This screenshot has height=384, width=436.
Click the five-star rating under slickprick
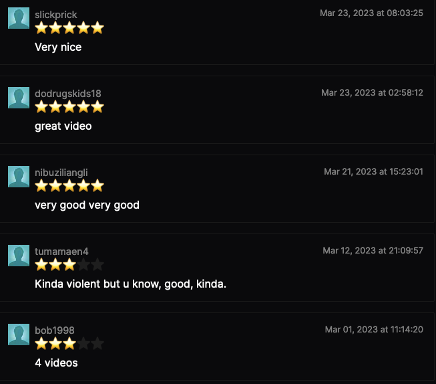tap(69, 28)
